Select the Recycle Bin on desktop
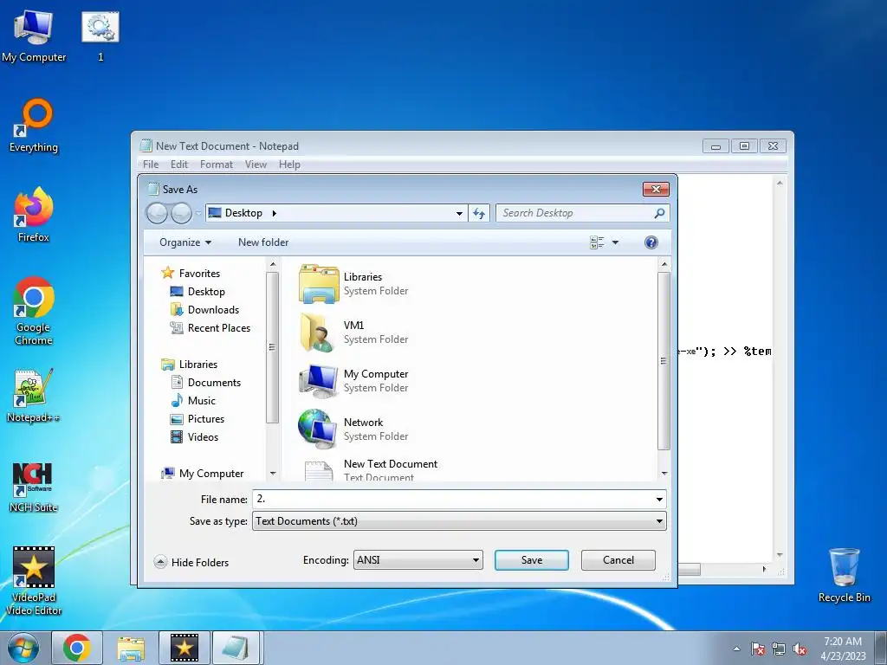 coord(844,576)
